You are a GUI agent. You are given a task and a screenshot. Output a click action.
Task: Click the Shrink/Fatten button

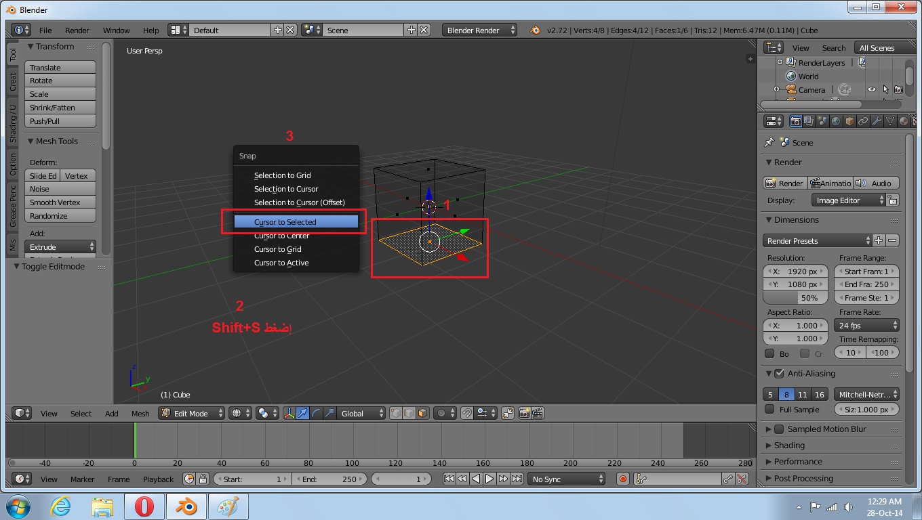pyautogui.click(x=60, y=108)
